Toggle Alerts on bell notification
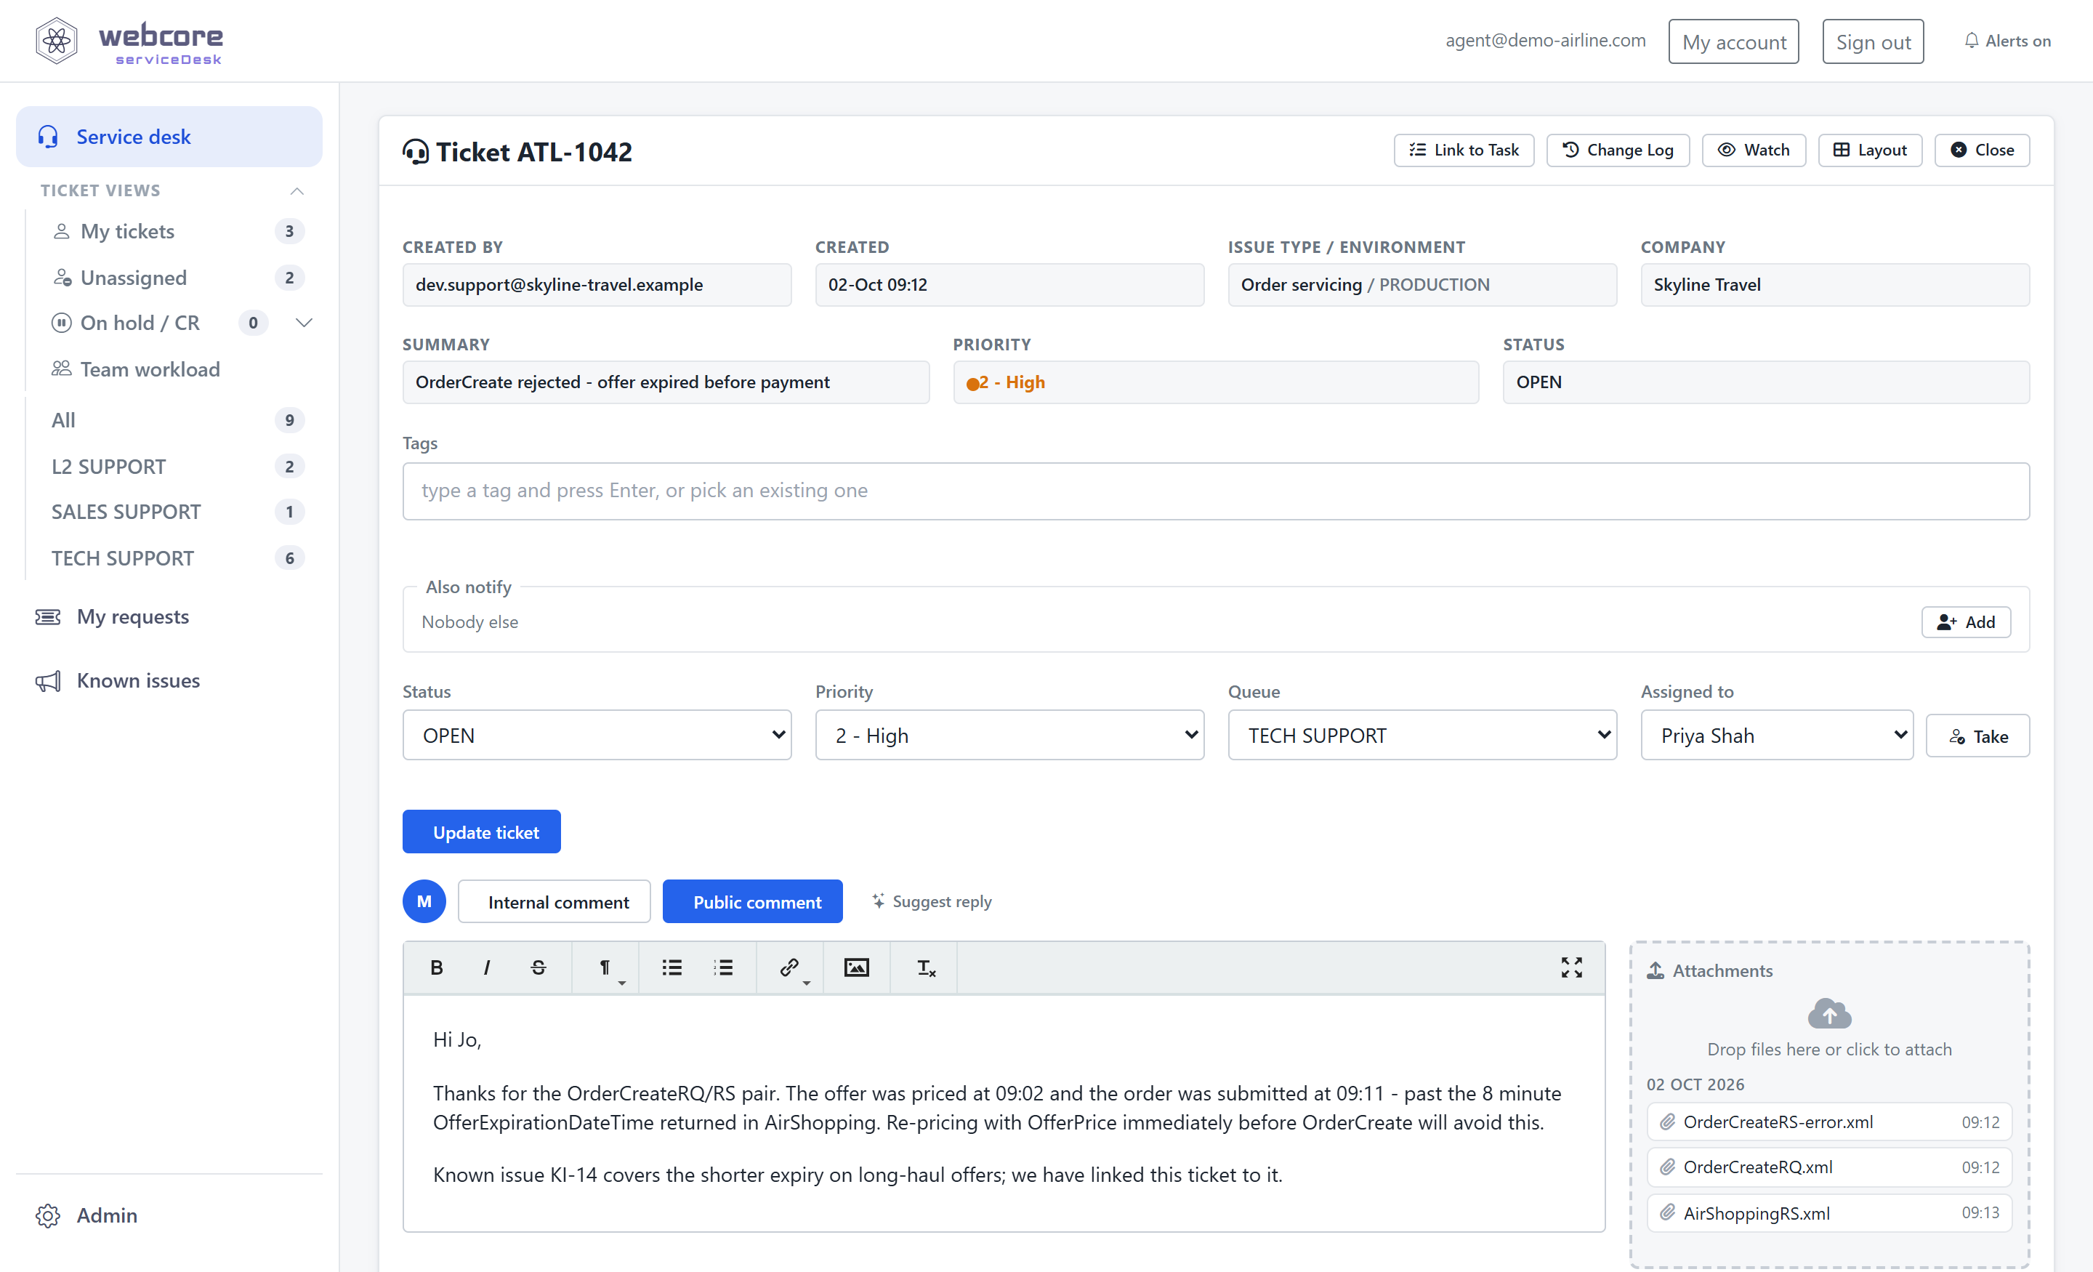2093x1272 pixels. pyautogui.click(x=2007, y=41)
